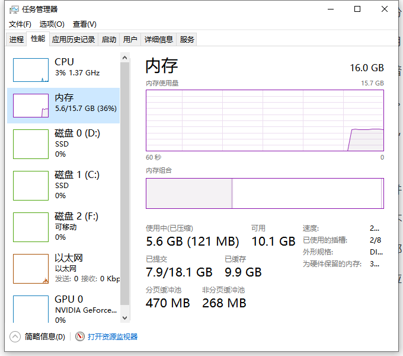Select the GPU 0 graph thumbnail
The image size is (403, 356).
click(31, 309)
